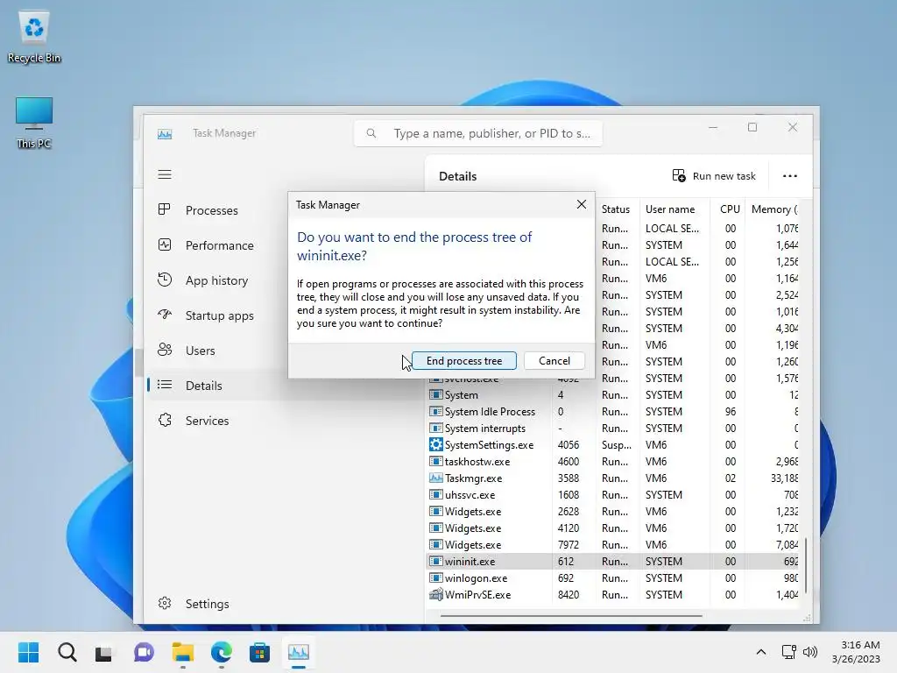Screen dimensions: 897x673
Task: Open the clock and date flyout
Action: pyautogui.click(x=857, y=652)
